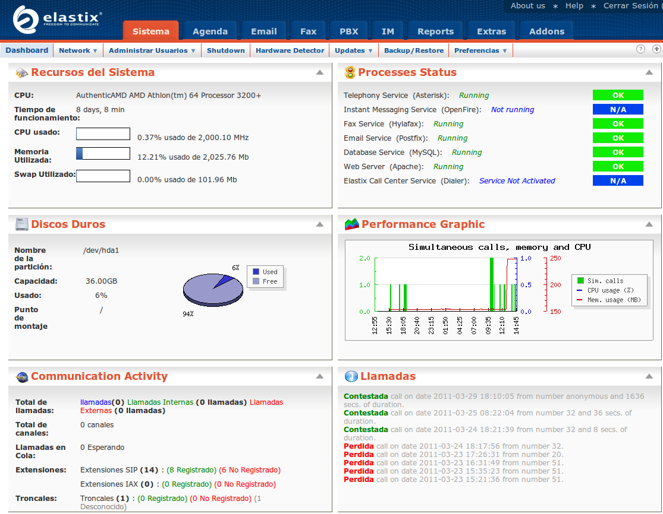This screenshot has width=663, height=514.
Task: Select Cerrar Sesión to log out
Action: pyautogui.click(x=631, y=6)
